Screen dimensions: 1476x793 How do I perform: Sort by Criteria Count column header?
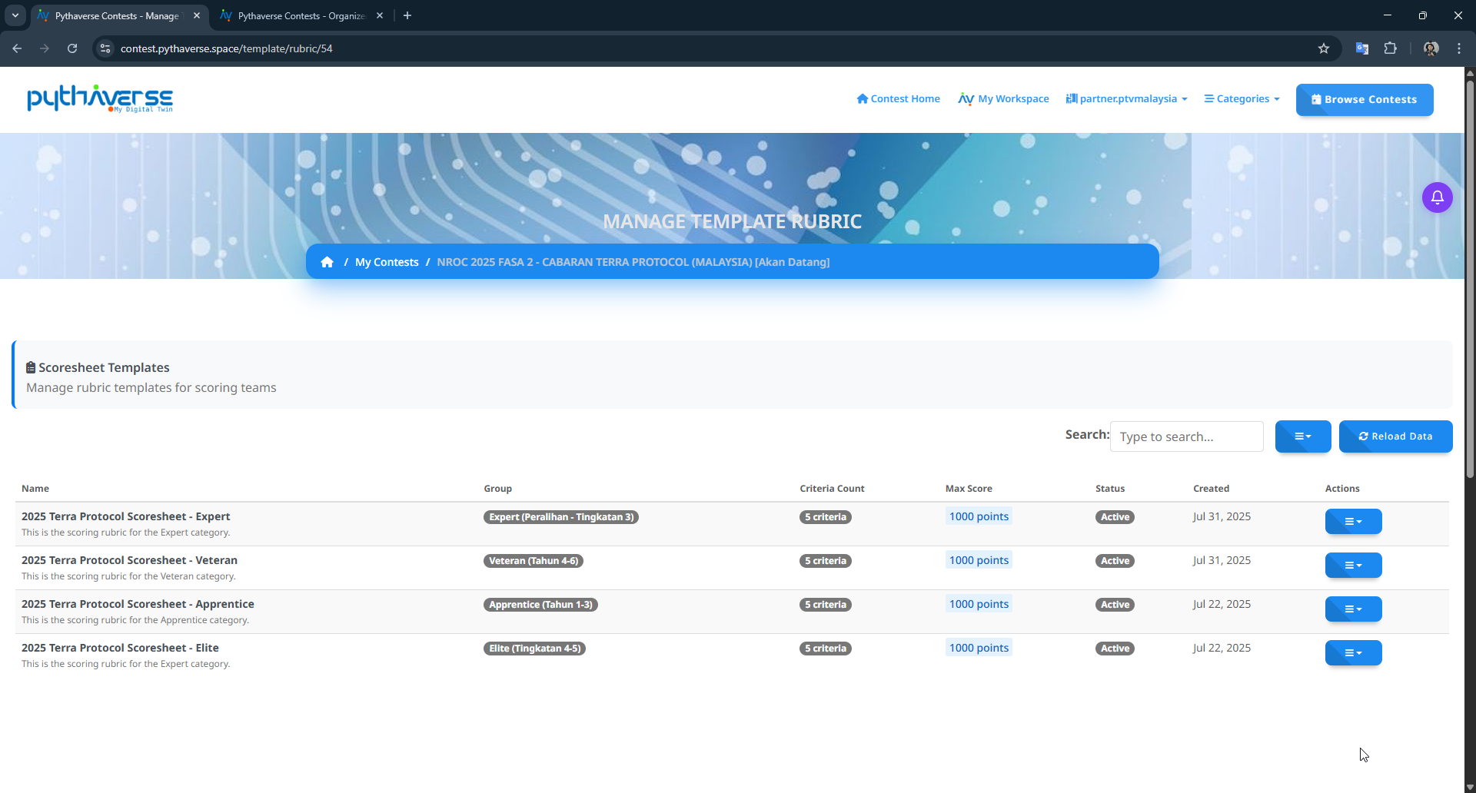pyautogui.click(x=832, y=489)
